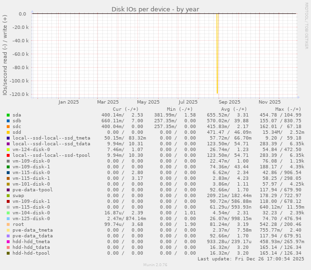Viewport: 311px width, 270px height.
Task: Click the magenta hdd-hdd_tmeta legend square
Action: 8,242
